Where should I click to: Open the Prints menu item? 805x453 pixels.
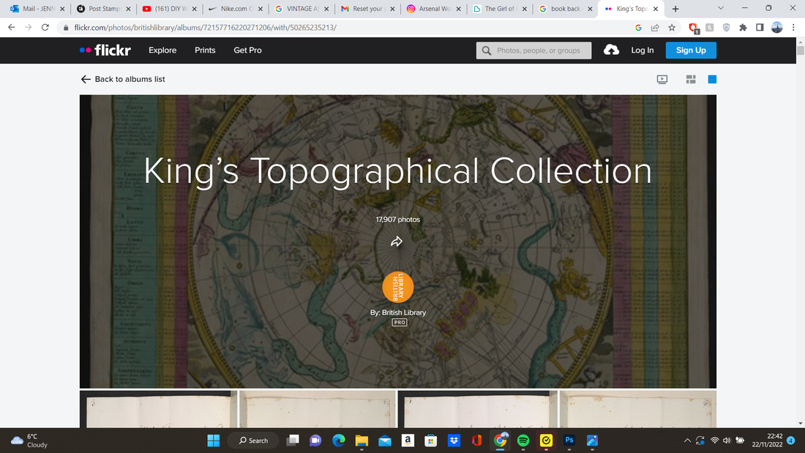point(205,50)
